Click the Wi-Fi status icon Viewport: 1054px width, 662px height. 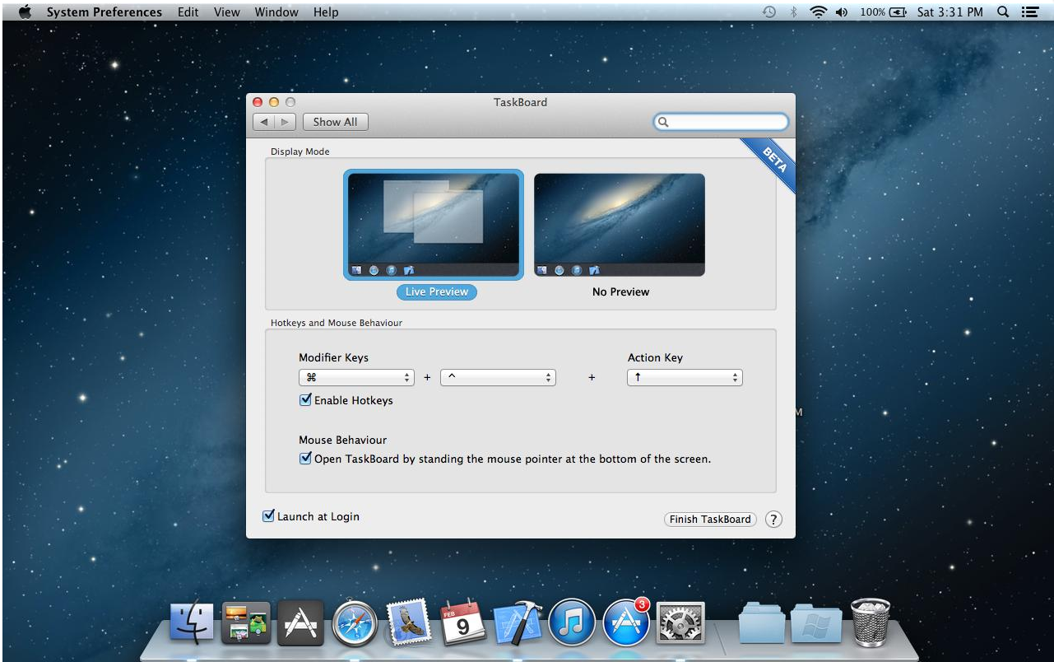[x=818, y=12]
